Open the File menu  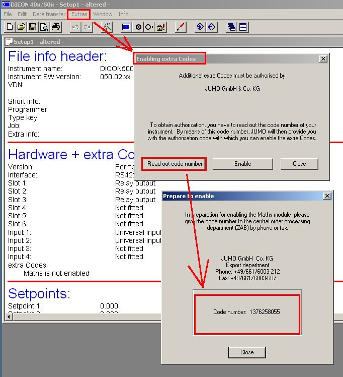click(x=8, y=14)
